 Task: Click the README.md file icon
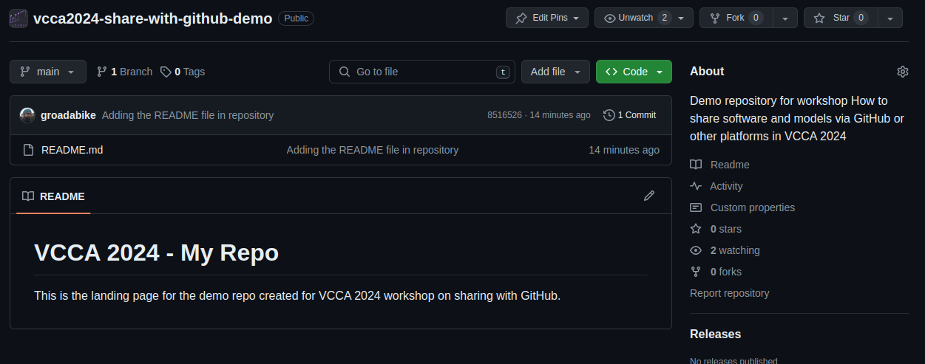pos(29,150)
